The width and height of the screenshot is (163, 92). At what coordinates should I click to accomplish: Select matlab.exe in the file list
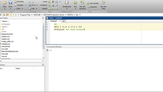point(6,44)
